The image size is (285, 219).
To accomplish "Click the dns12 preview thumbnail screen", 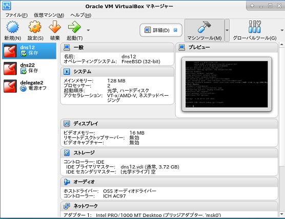I will pyautogui.click(x=227, y=84).
